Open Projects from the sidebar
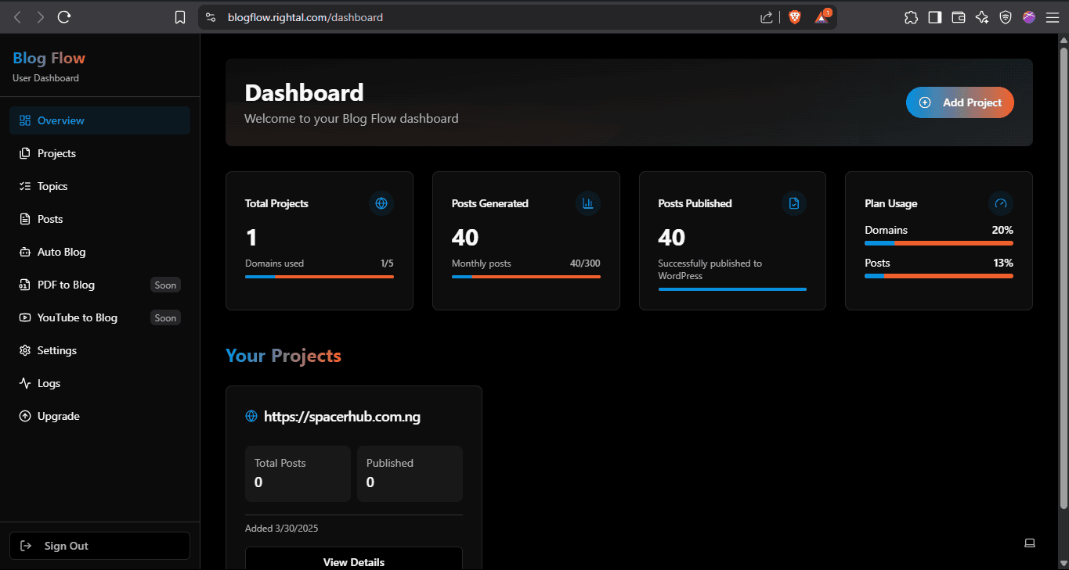This screenshot has height=570, width=1069. (x=99, y=153)
